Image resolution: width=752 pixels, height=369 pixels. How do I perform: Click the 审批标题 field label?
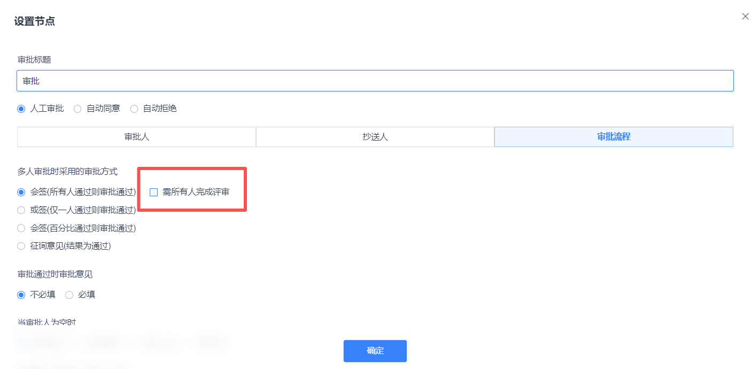34,60
